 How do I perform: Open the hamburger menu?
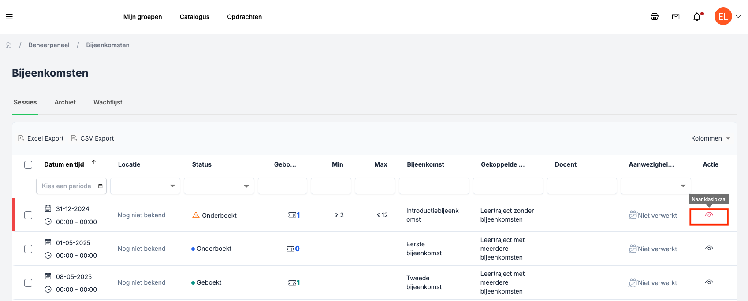click(9, 17)
